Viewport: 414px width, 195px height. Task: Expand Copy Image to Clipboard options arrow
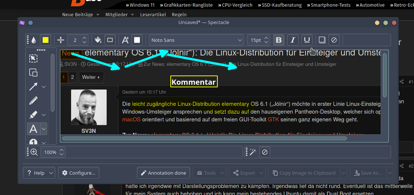point(344,173)
